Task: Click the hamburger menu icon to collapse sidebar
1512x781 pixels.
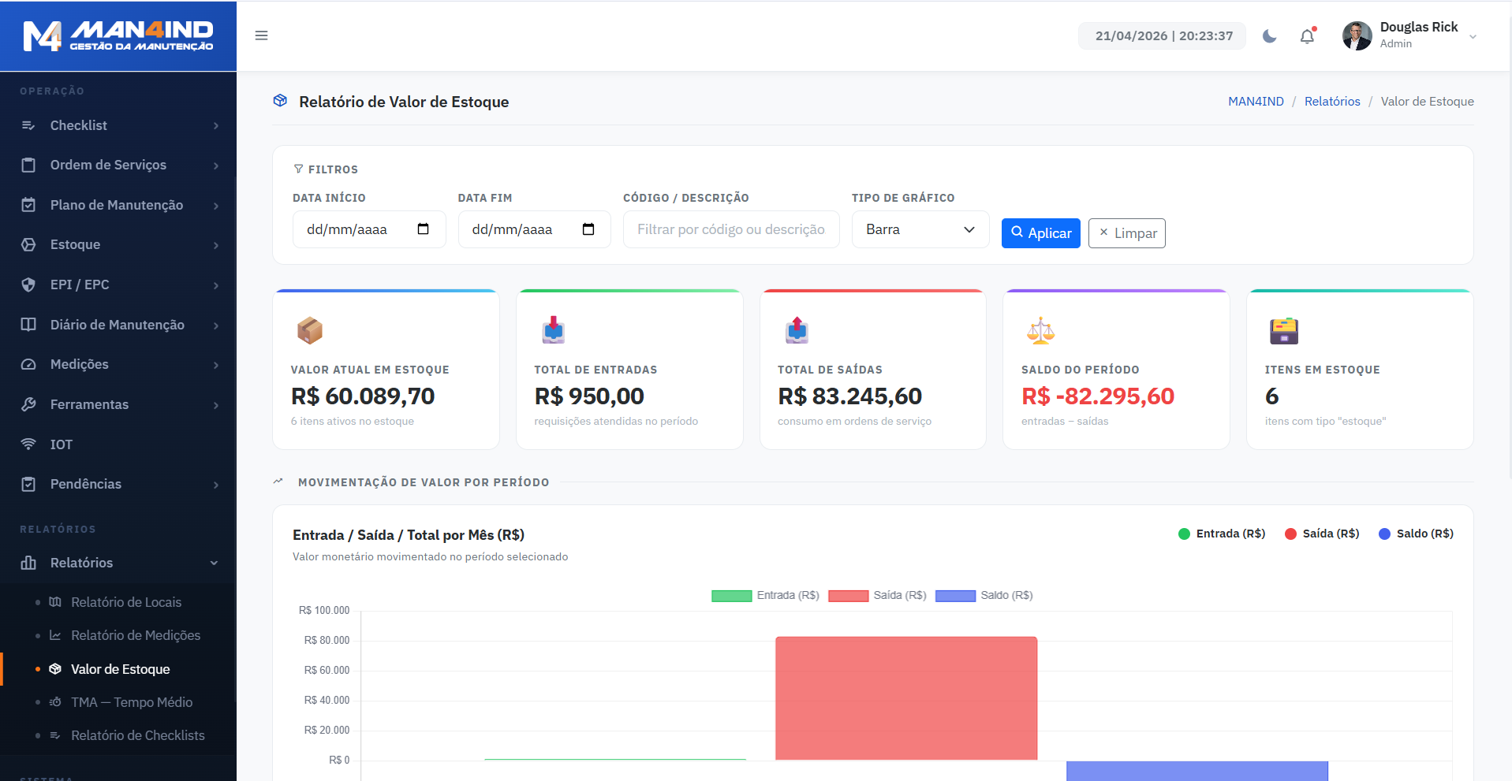Action: coord(261,35)
